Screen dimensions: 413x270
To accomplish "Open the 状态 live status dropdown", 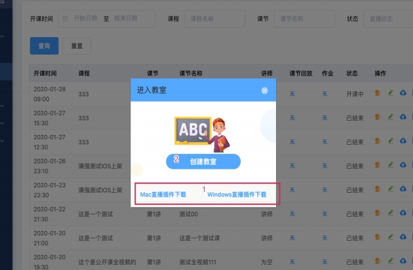I will click(387, 19).
